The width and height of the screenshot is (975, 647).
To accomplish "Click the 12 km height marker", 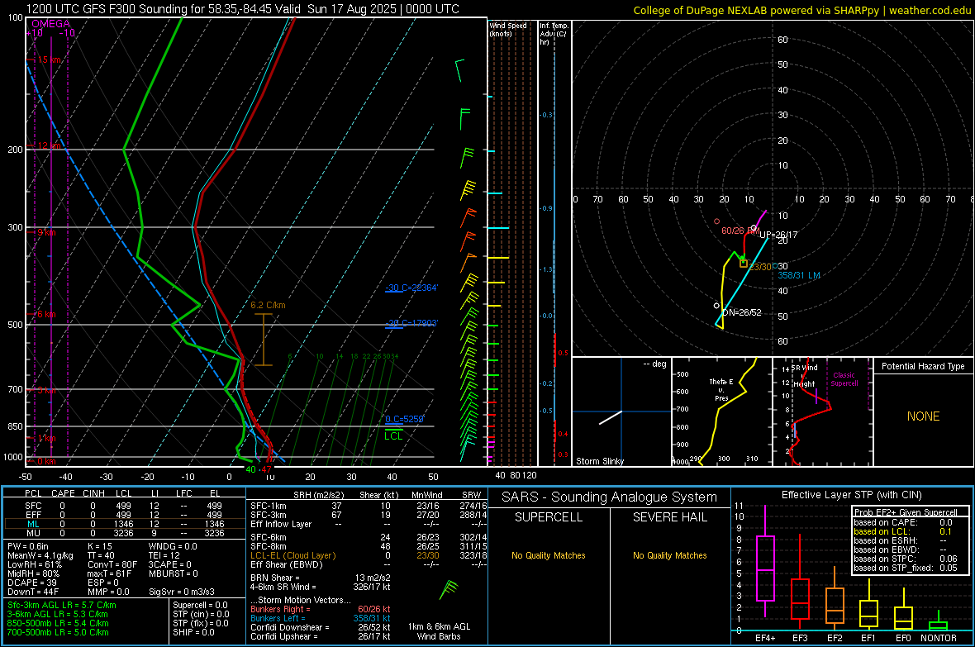I will coord(49,145).
